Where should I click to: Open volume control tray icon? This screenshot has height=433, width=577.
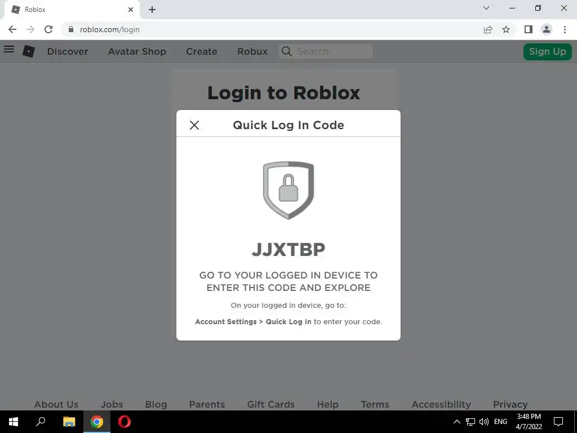(x=484, y=422)
